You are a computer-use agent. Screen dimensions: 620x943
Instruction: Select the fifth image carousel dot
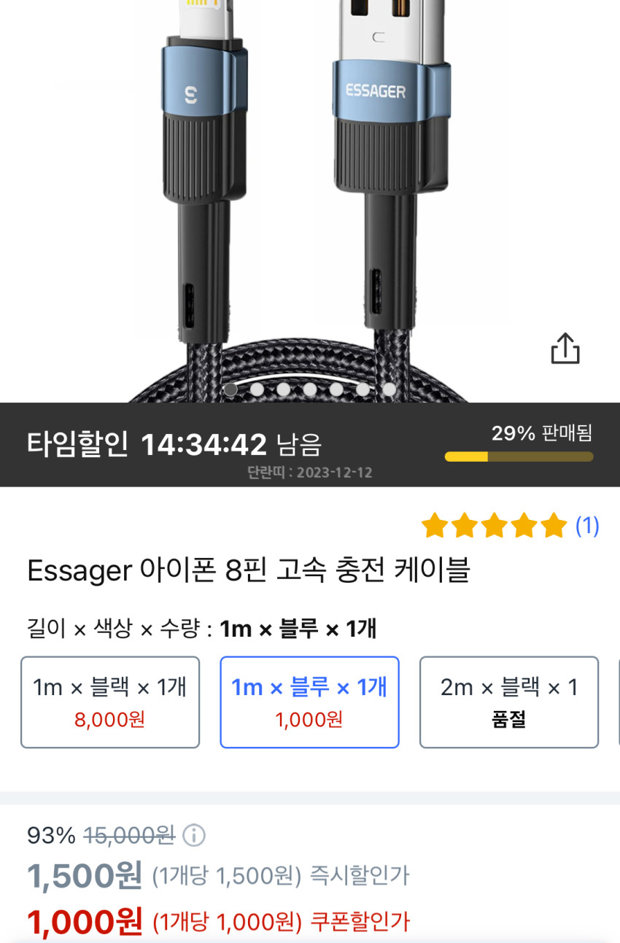[x=336, y=389]
